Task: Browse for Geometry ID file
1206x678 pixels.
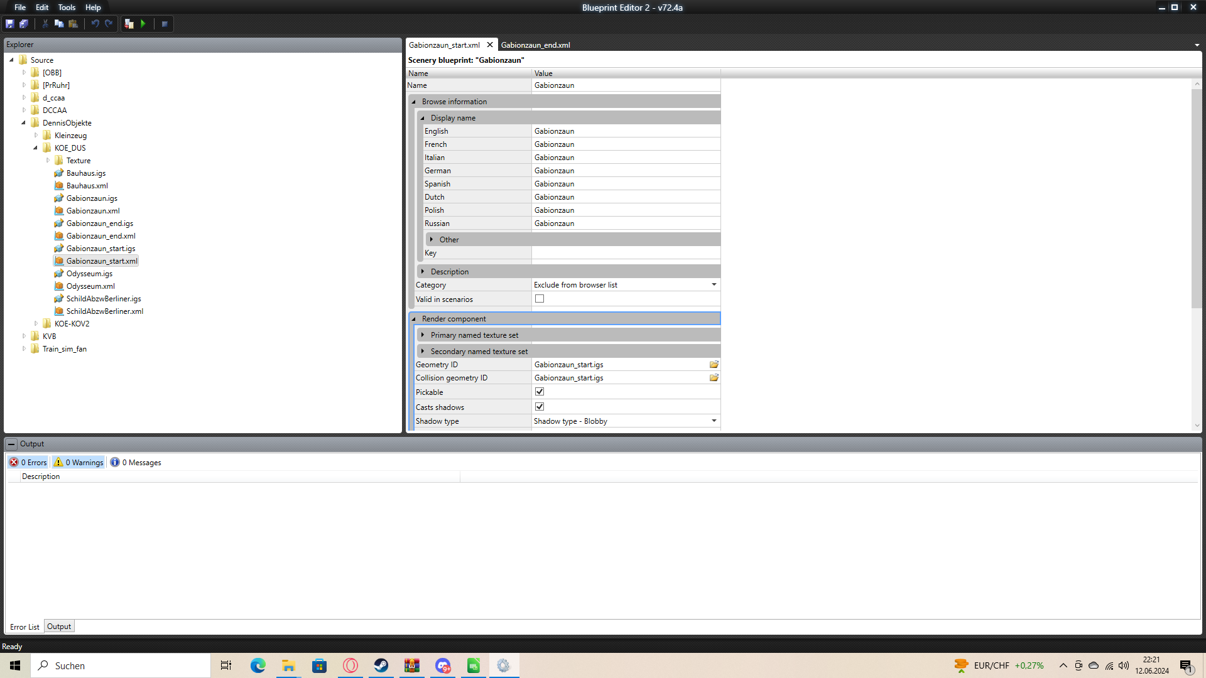Action: [x=714, y=365]
